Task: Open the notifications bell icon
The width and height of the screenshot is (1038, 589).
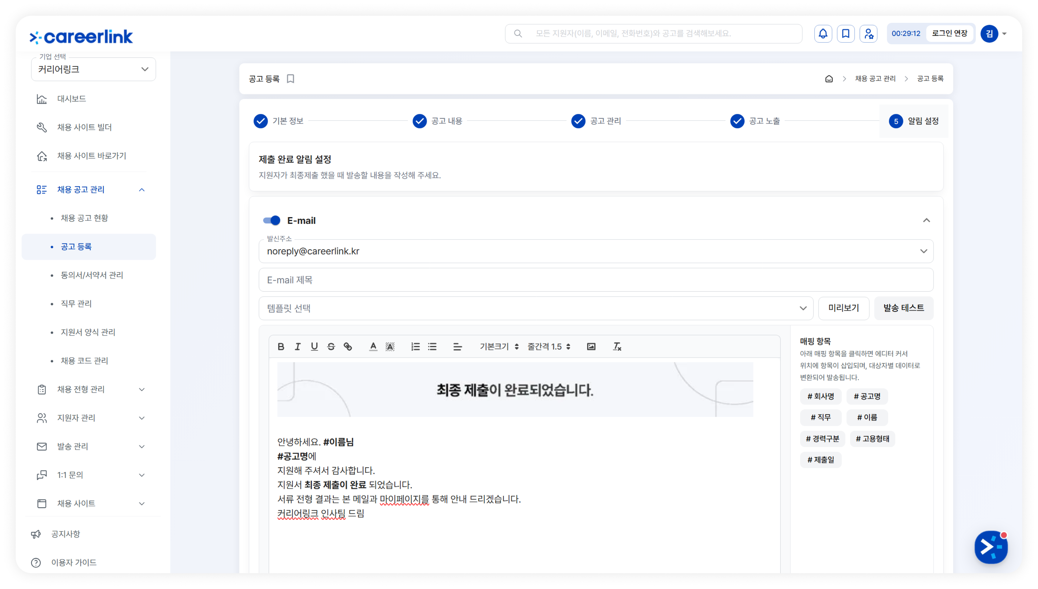Action: (823, 34)
